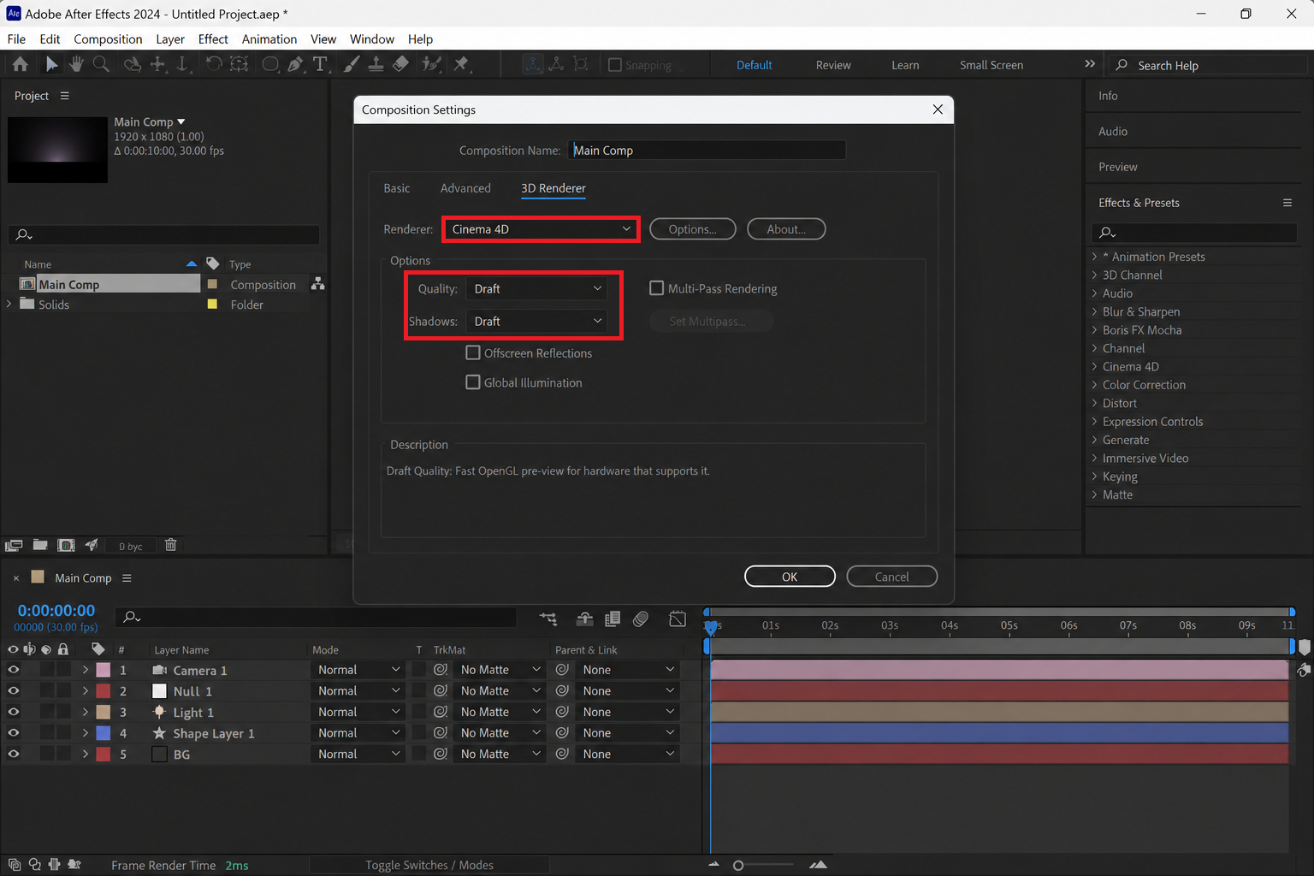1314x876 pixels.
Task: Toggle the Frame Blending icon in timeline
Action: point(613,619)
